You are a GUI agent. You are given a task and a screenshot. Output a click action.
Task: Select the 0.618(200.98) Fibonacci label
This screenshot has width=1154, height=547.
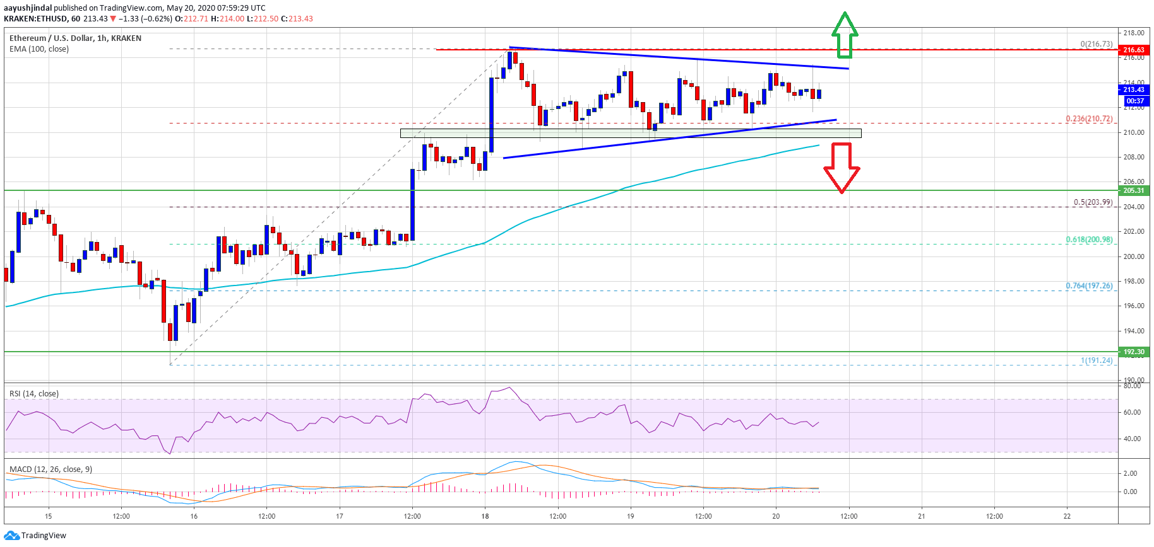(x=1090, y=239)
